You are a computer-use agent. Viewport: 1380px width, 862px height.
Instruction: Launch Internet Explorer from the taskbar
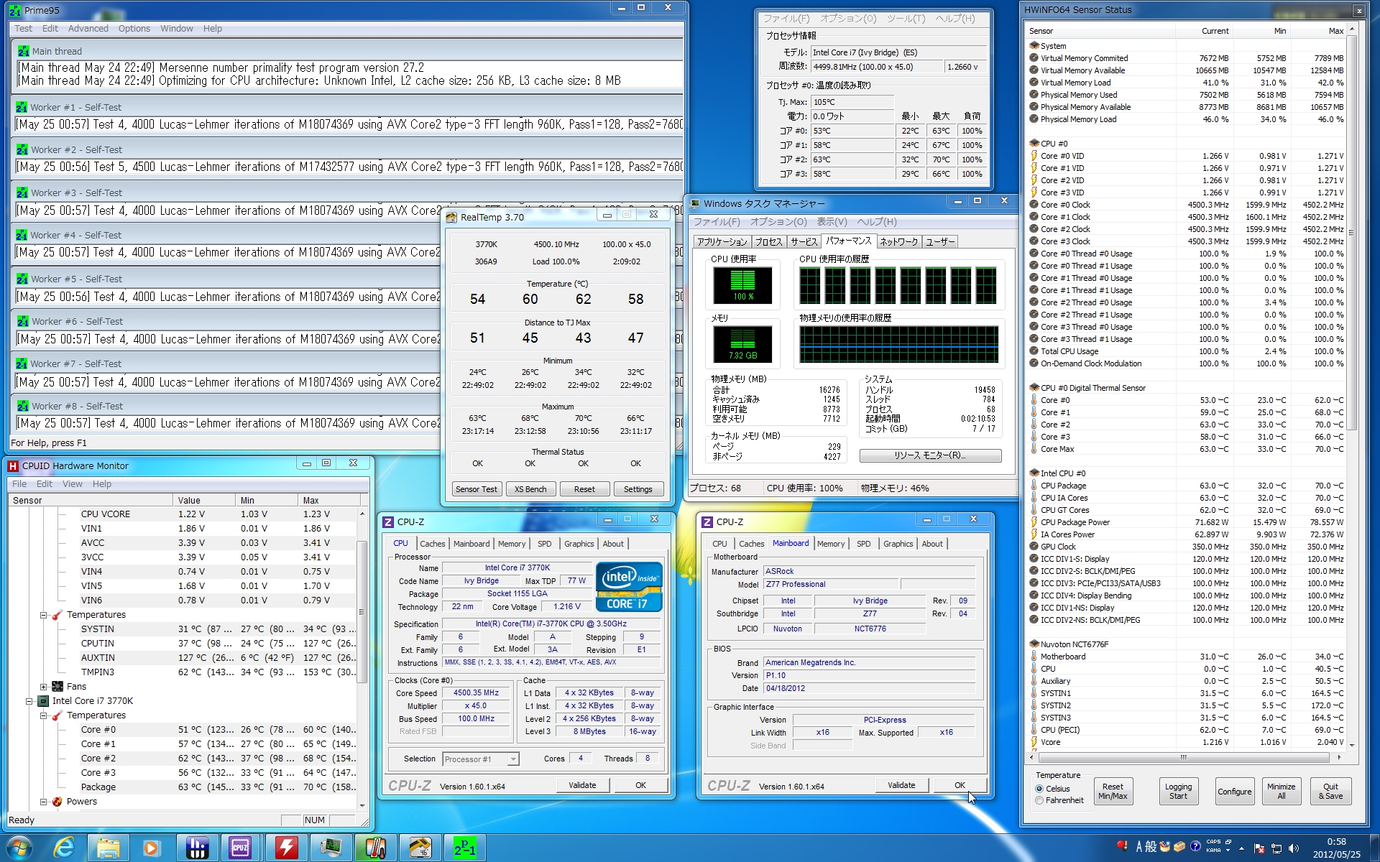pos(63,848)
